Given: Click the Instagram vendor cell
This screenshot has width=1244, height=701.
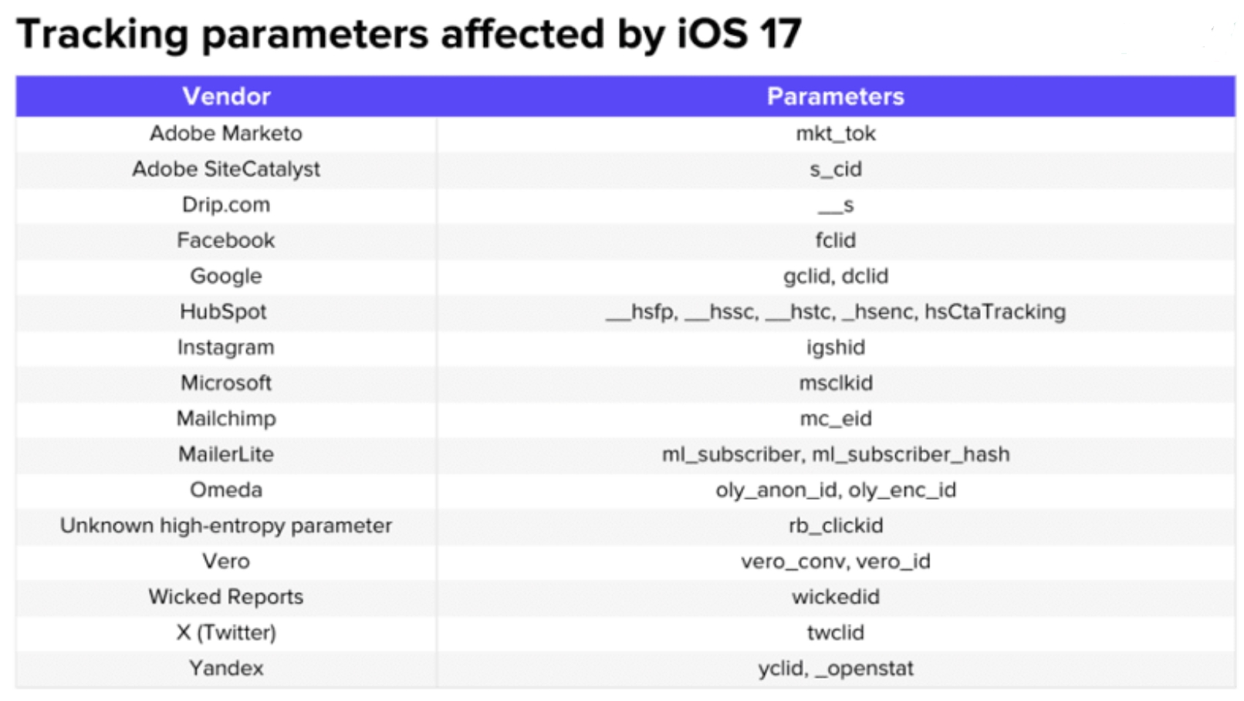Looking at the screenshot, I should point(226,347).
